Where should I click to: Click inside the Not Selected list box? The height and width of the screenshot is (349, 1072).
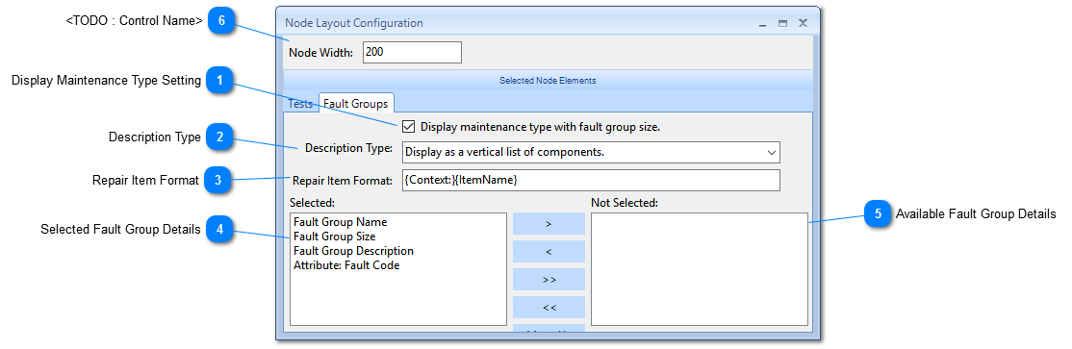point(700,269)
